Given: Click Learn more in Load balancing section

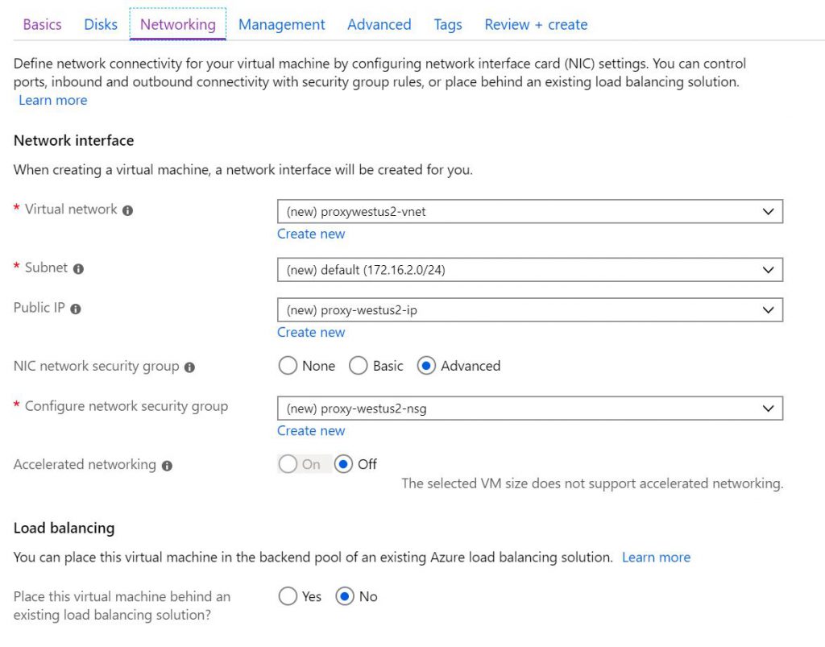Looking at the screenshot, I should click(x=656, y=557).
